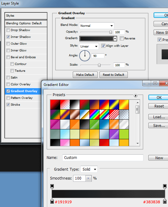Choose the red diagonal stripes gradient preset
168x207 pixels.
(114, 115)
